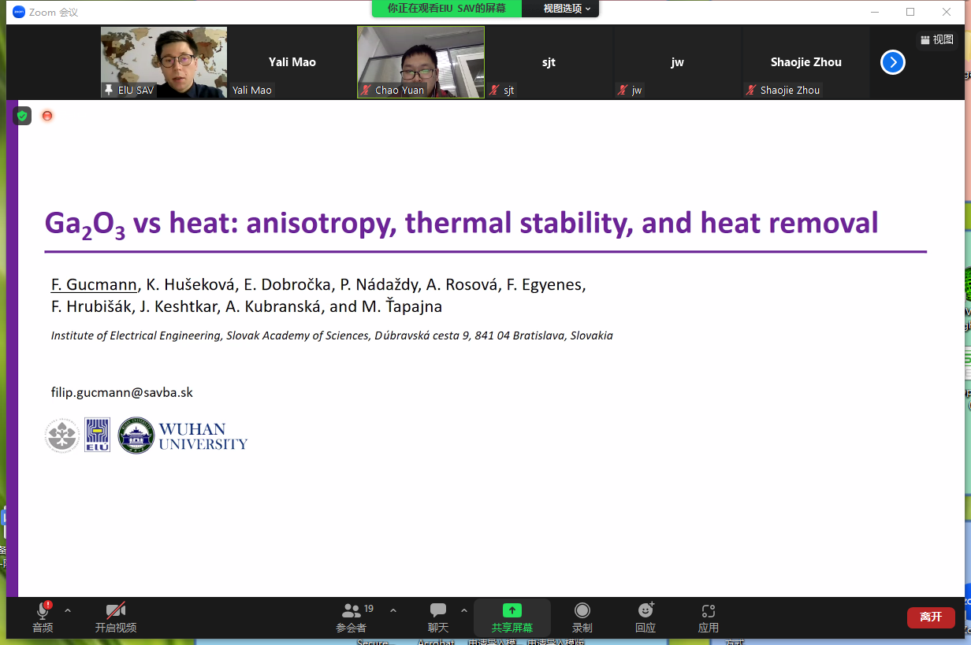Open the participants panel (参会者)

[x=352, y=617]
